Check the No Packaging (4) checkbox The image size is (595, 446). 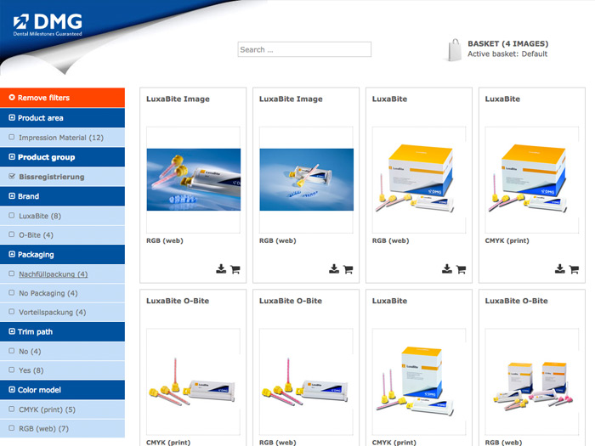pyautogui.click(x=12, y=293)
